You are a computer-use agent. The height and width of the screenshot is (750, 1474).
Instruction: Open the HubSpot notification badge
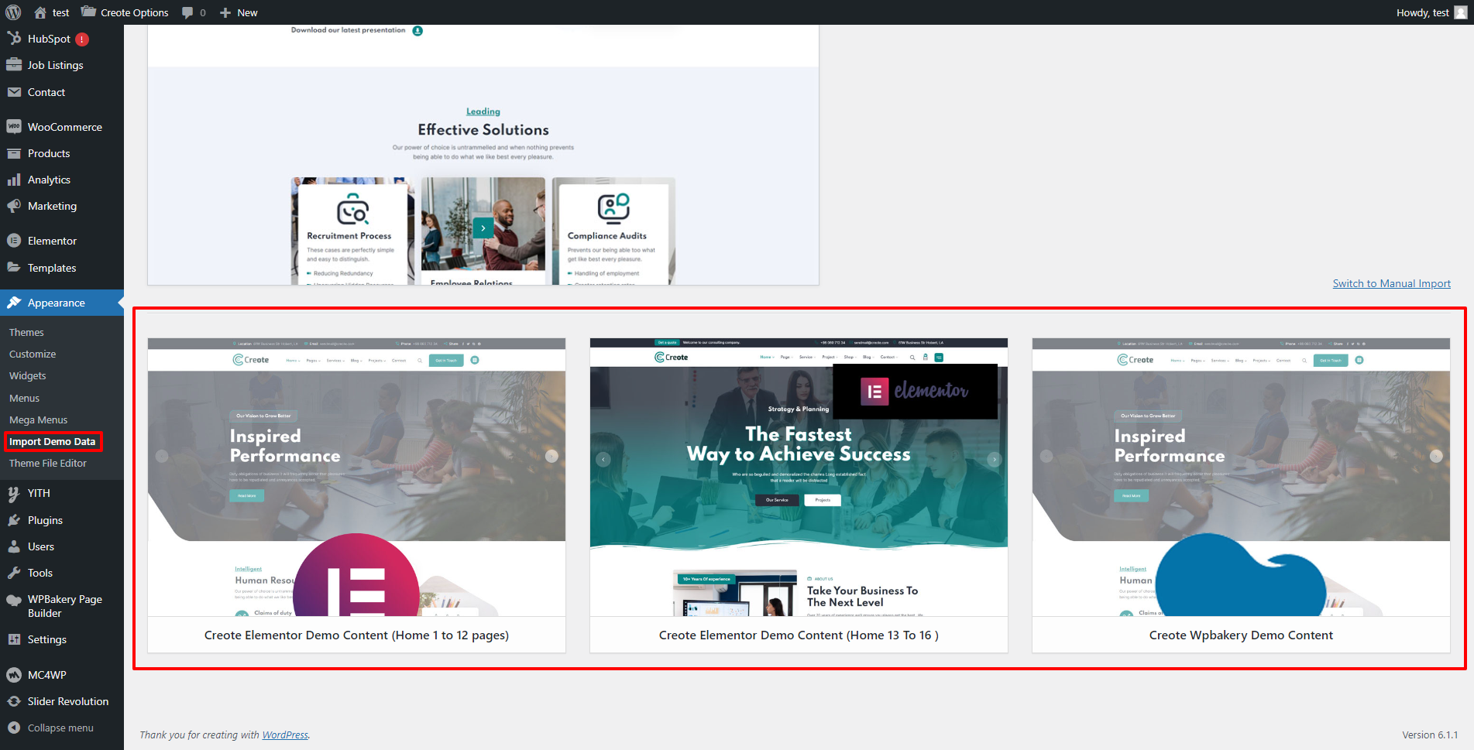82,39
